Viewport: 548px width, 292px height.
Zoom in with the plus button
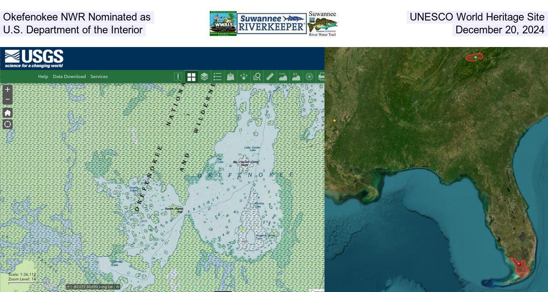[7, 89]
